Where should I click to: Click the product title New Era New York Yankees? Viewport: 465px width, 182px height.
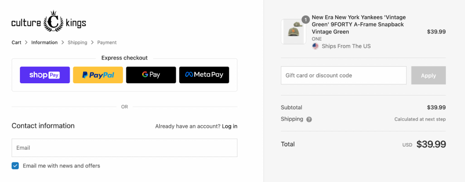pyautogui.click(x=359, y=25)
